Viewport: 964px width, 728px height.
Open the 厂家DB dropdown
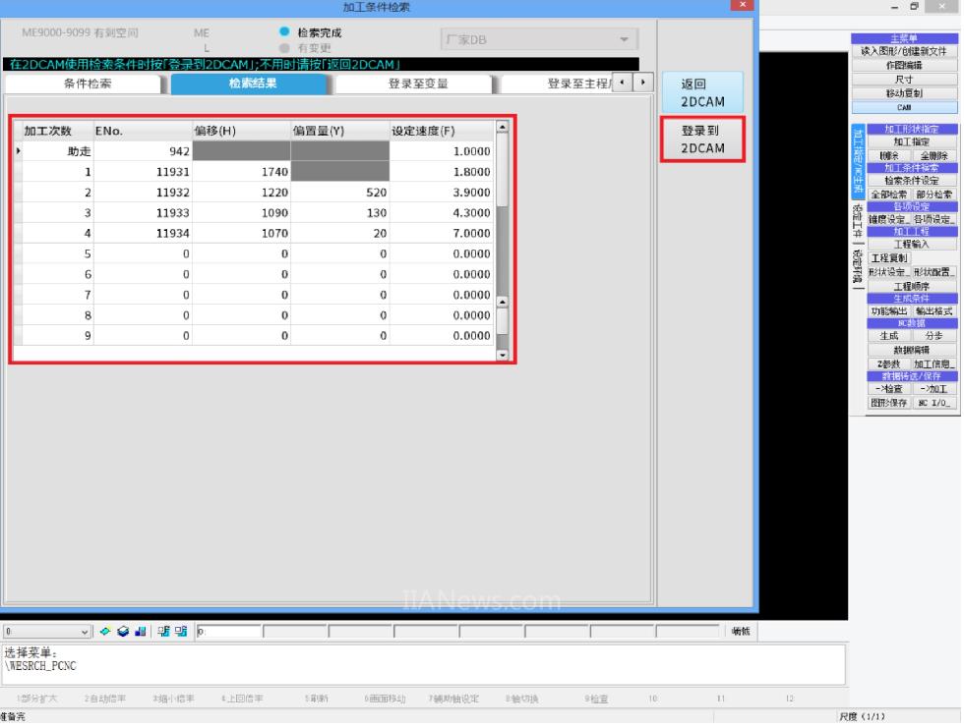pyautogui.click(x=623, y=40)
